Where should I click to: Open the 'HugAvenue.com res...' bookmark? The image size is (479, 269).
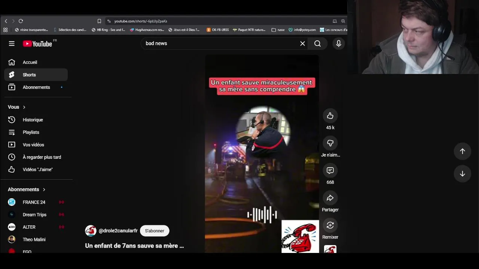147,30
